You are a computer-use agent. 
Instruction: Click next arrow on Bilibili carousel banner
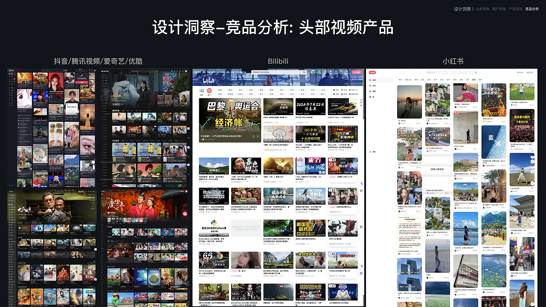(x=258, y=136)
